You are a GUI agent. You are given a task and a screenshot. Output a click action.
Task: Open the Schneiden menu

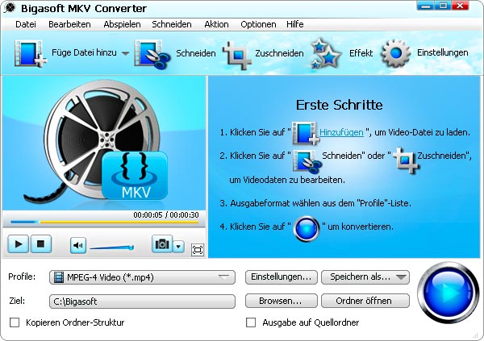tap(172, 24)
